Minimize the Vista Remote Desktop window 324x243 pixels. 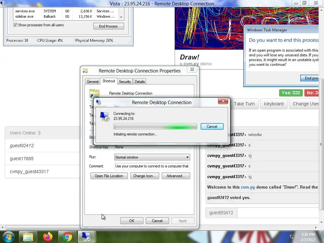(296, 3)
